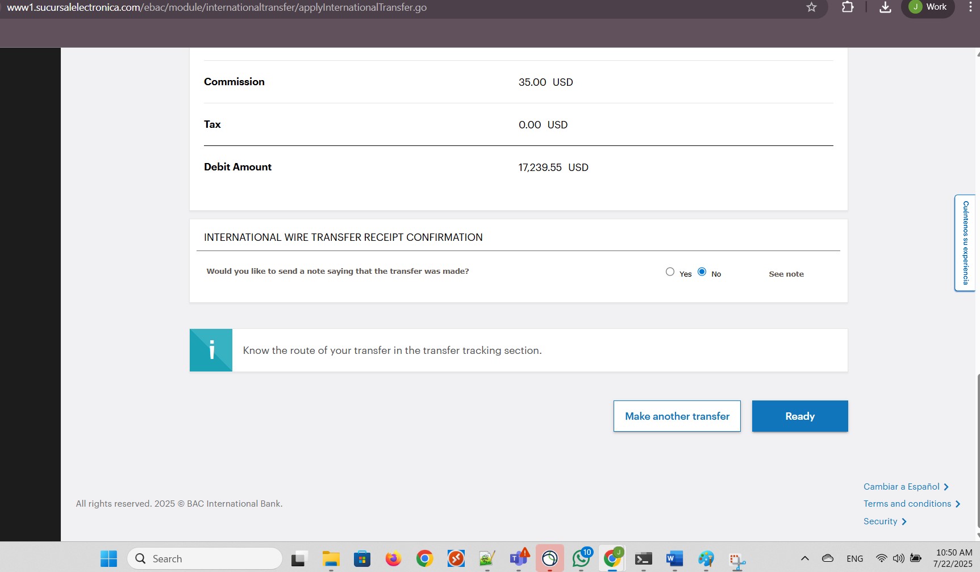Open File Explorer from the taskbar
This screenshot has height=572, width=980.
pyautogui.click(x=331, y=559)
